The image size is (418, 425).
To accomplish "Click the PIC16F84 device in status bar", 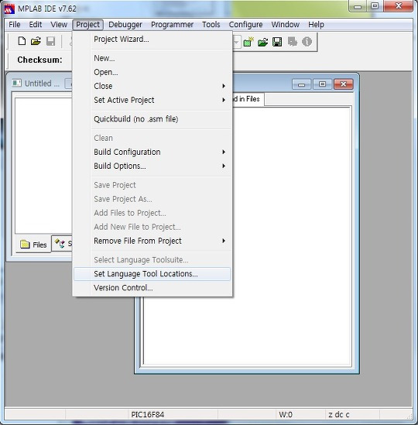I will [148, 414].
